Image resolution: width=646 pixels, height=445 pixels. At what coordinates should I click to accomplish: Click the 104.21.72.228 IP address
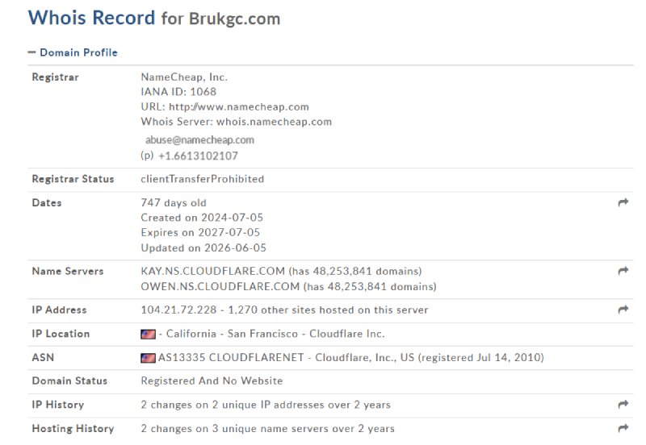tap(178, 310)
